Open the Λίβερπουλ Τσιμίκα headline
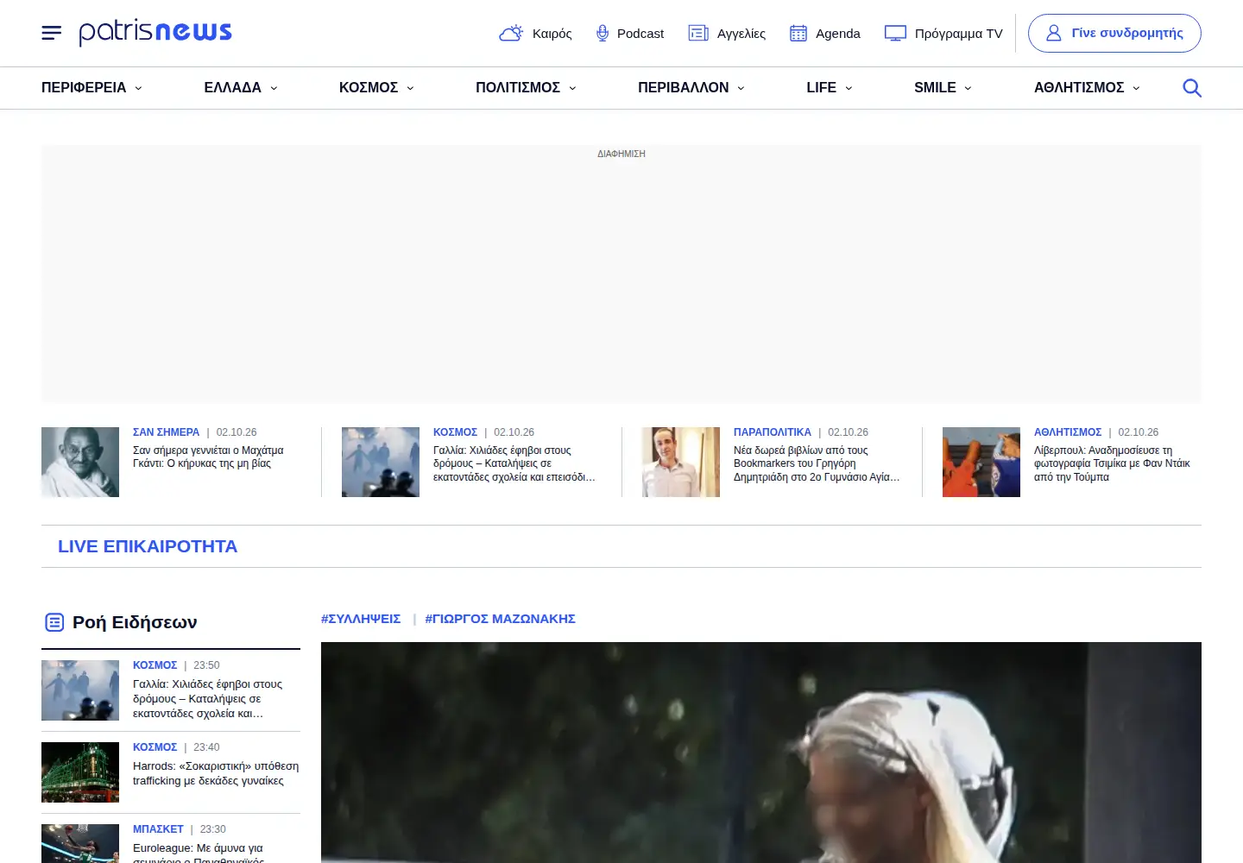The height and width of the screenshot is (863, 1243). coord(1112,463)
